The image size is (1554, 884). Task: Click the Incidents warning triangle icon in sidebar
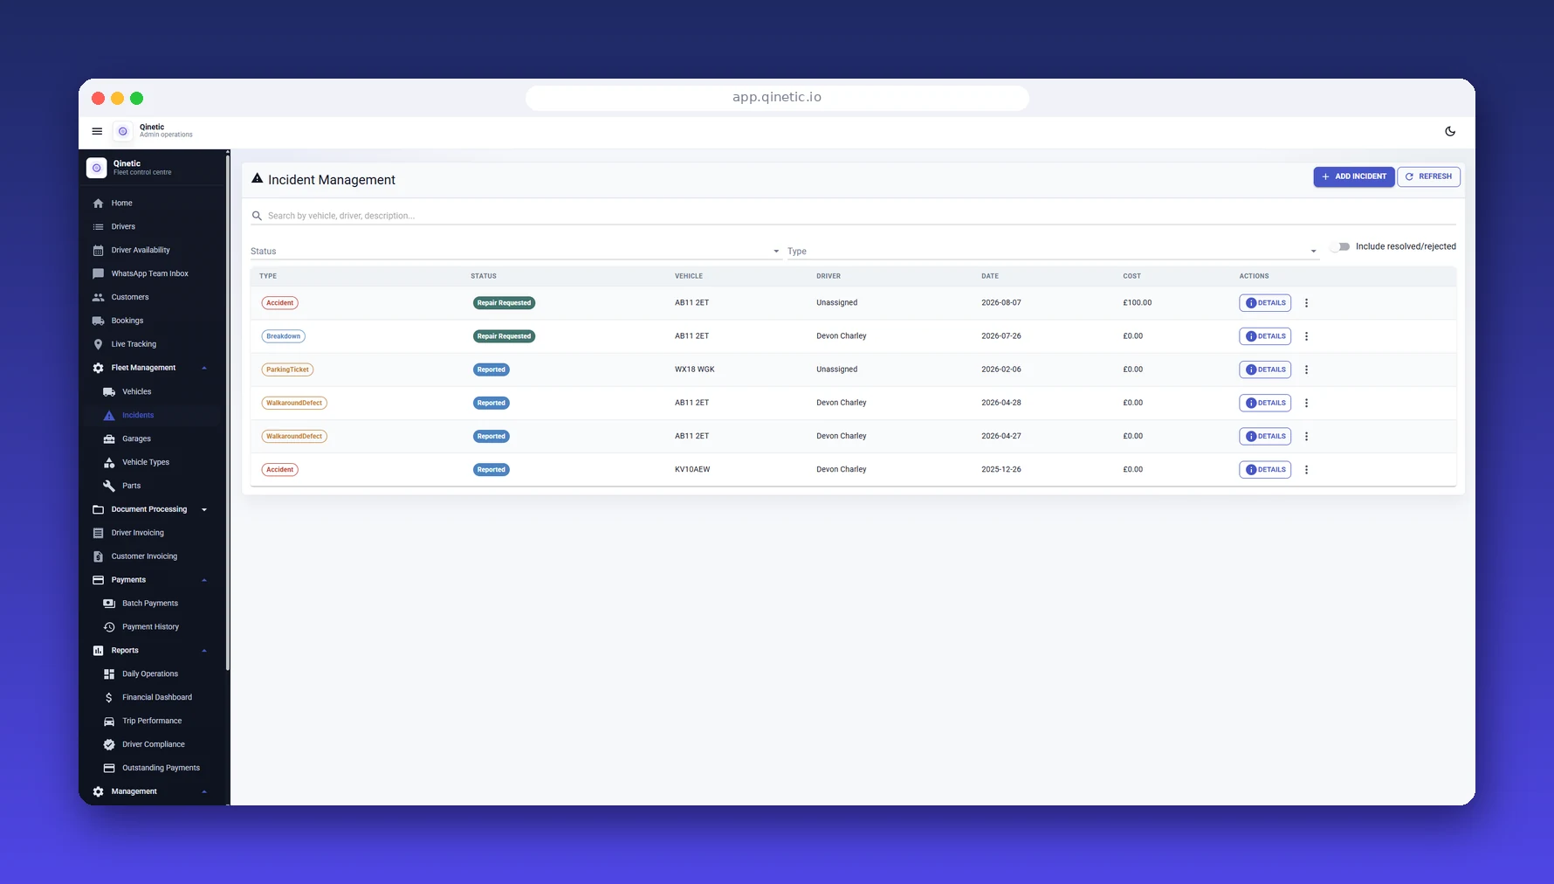coord(109,415)
